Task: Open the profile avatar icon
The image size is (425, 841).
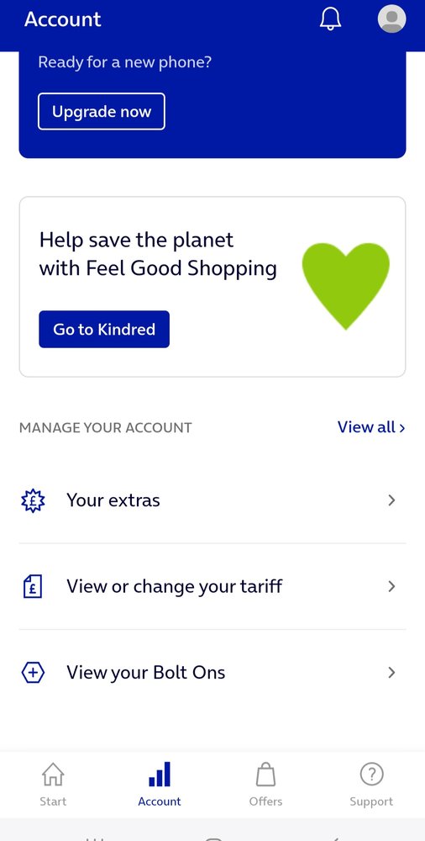Action: 391,19
